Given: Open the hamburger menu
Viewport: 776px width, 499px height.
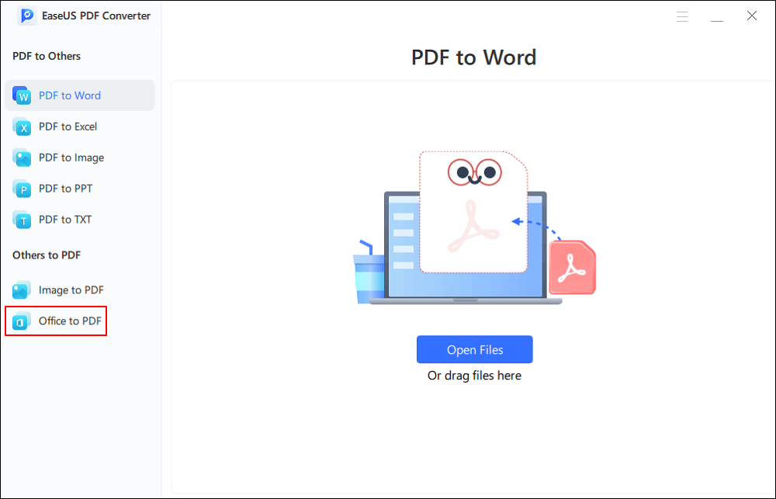Looking at the screenshot, I should click(x=682, y=16).
